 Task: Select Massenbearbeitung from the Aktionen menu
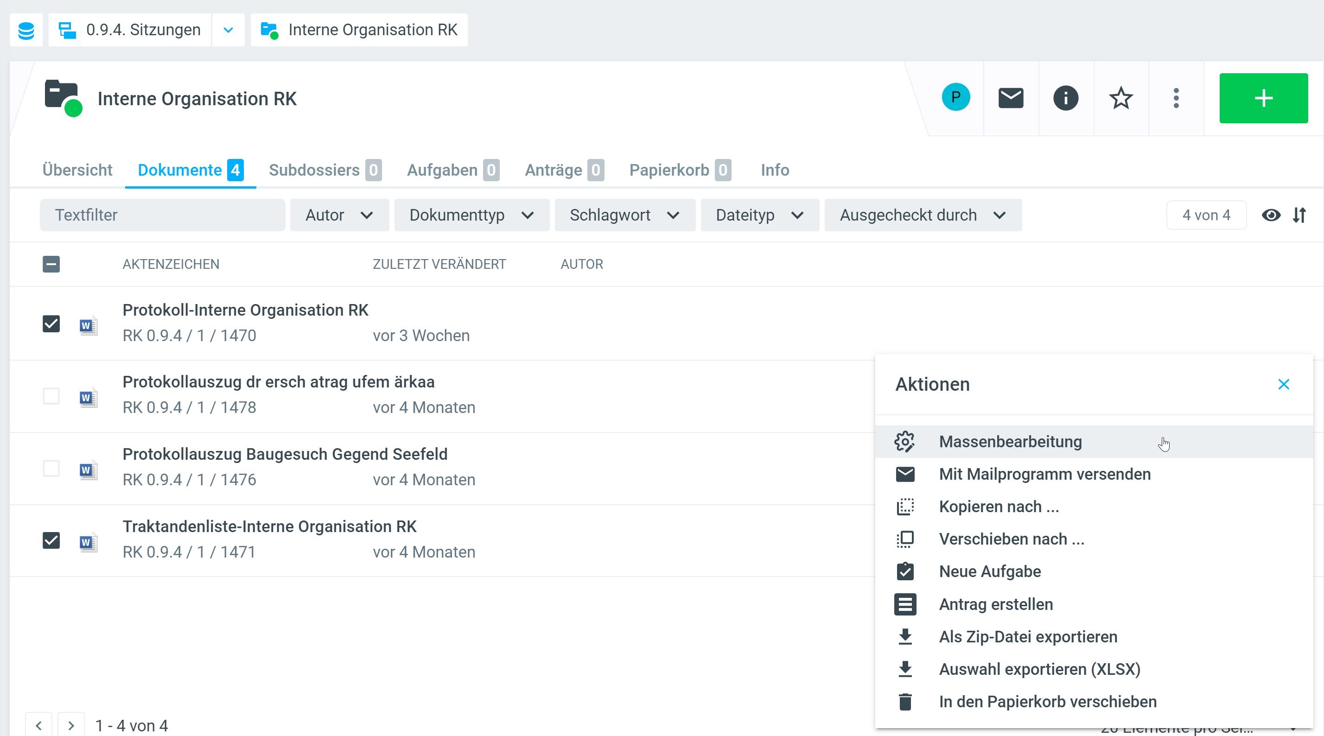[1010, 442]
